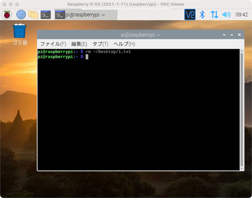Open the タブ(T) menu

[x=100, y=44]
